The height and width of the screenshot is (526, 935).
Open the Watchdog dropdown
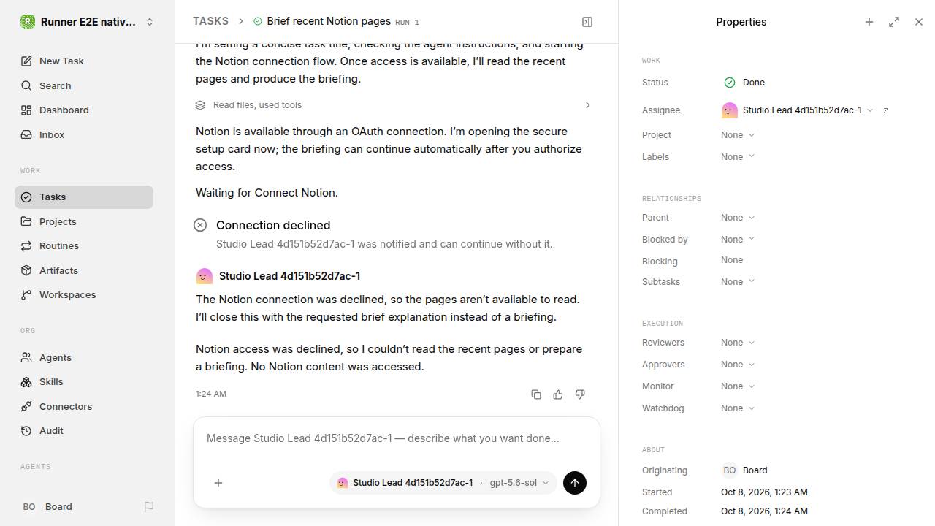click(738, 408)
